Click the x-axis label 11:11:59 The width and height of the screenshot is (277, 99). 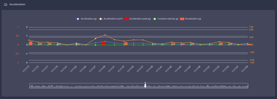[x=244, y=68]
